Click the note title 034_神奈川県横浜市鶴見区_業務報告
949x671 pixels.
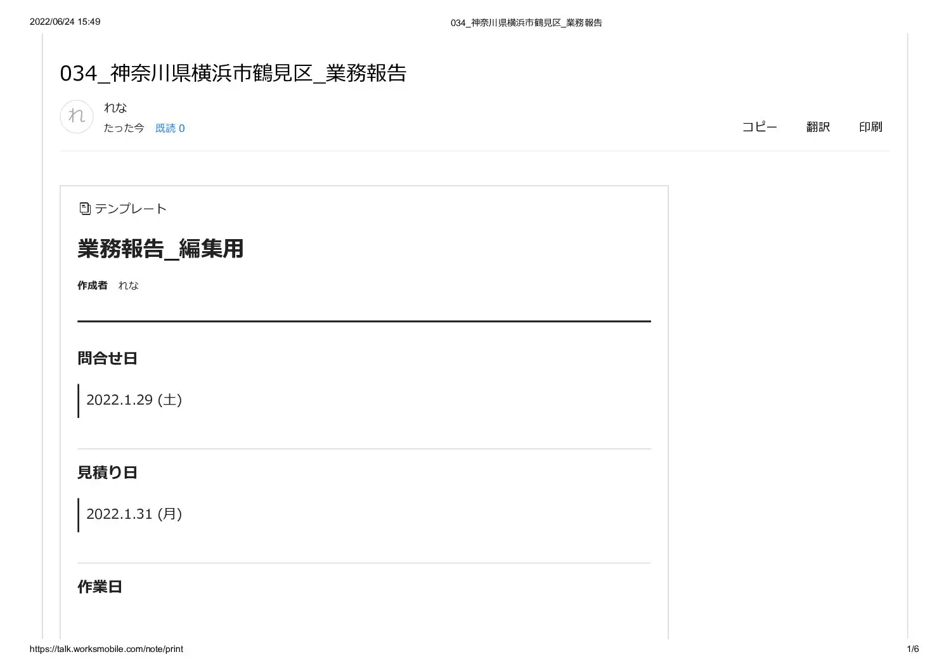click(x=233, y=74)
